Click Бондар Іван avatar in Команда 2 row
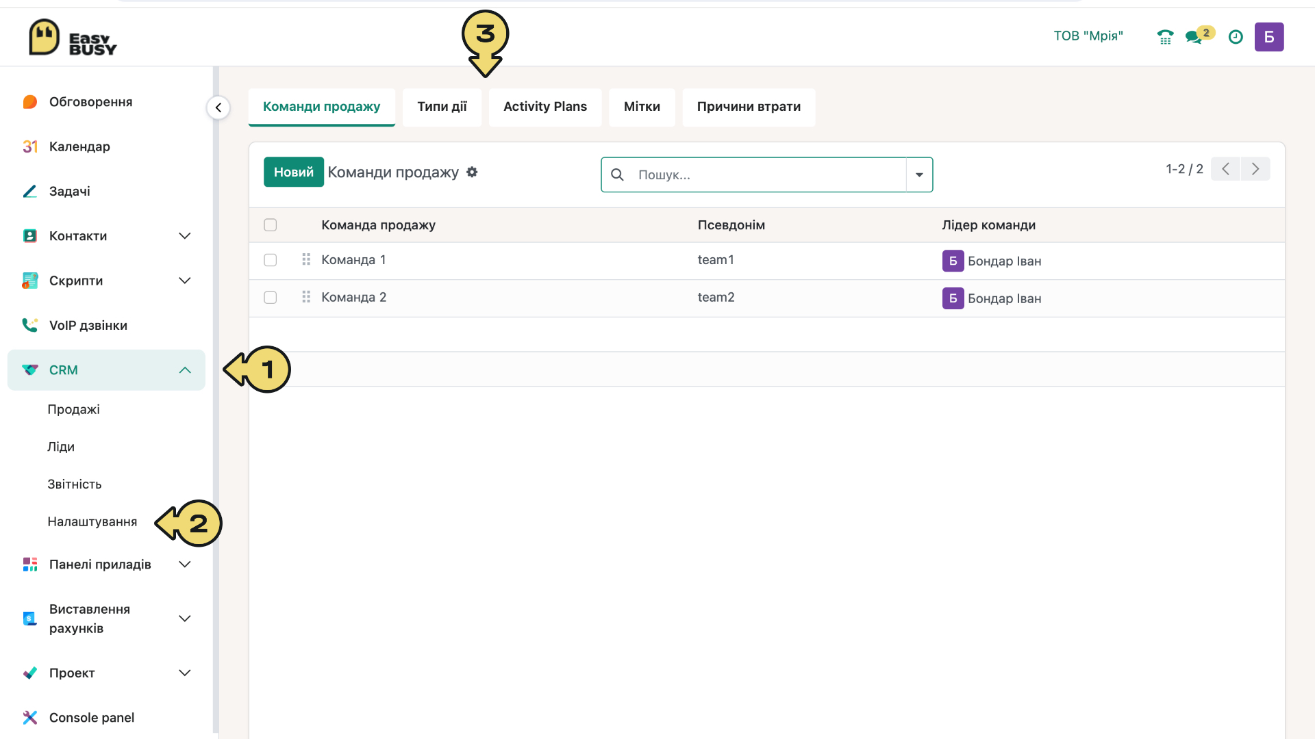 tap(953, 298)
